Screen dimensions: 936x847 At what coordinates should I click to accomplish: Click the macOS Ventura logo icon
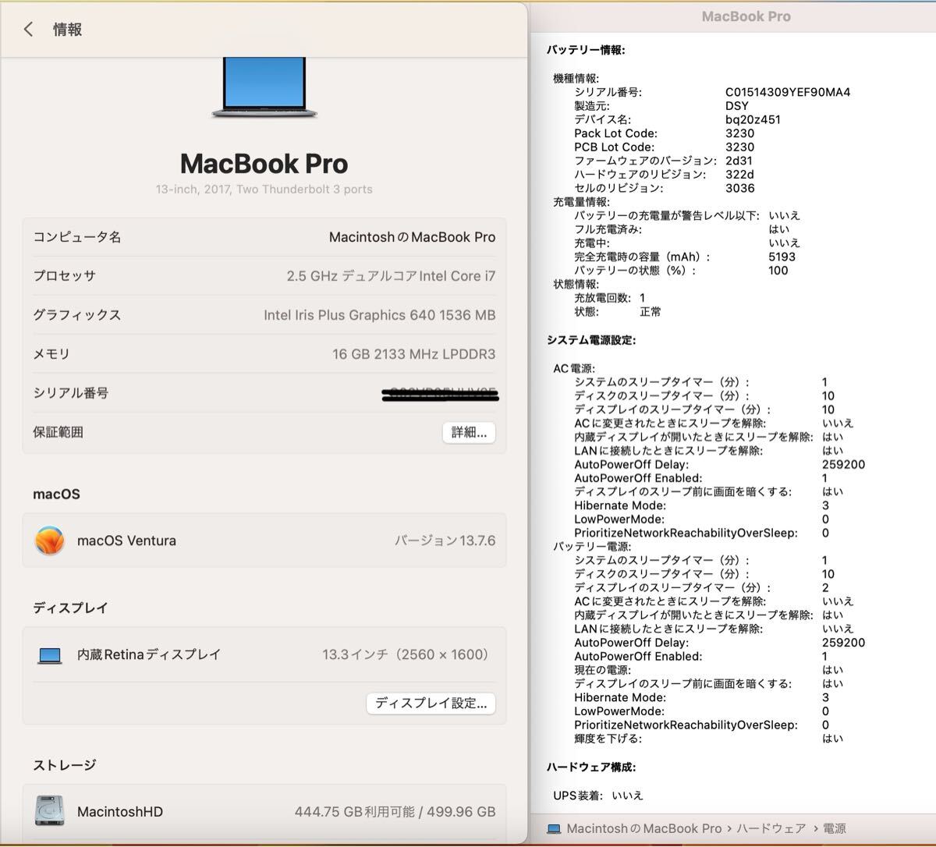pyautogui.click(x=49, y=540)
